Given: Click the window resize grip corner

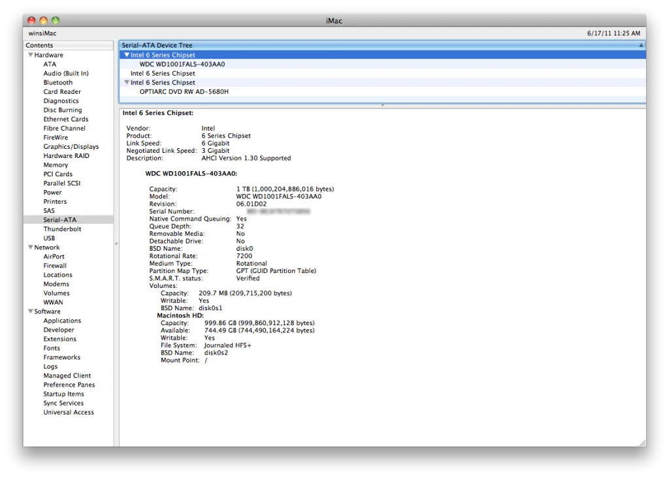Looking at the screenshot, I should pyautogui.click(x=642, y=443).
